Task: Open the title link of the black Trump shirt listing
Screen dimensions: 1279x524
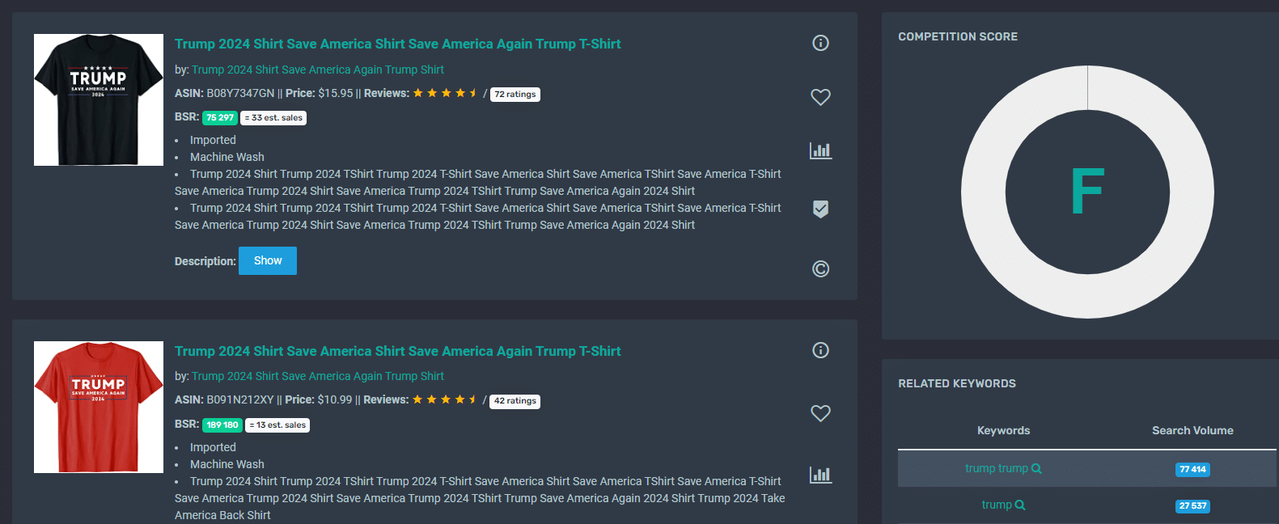Action: click(398, 44)
